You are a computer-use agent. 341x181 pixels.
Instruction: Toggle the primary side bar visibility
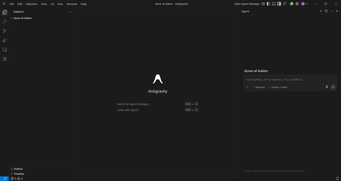(268, 4)
